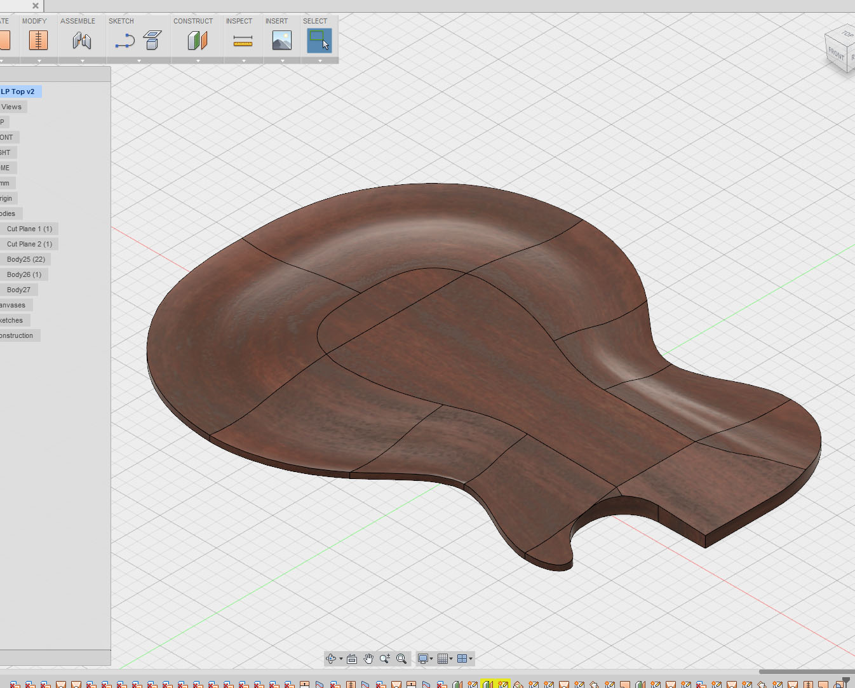Open the INSPECT menu label

pyautogui.click(x=239, y=21)
